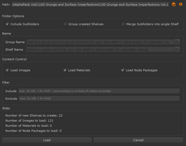This screenshot has width=186, height=146.
Task: Disable the Include Subfolders checkbox
Action: pos(7,24)
